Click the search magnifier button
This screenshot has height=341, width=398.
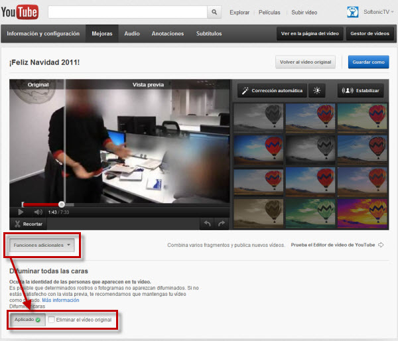[x=214, y=12]
